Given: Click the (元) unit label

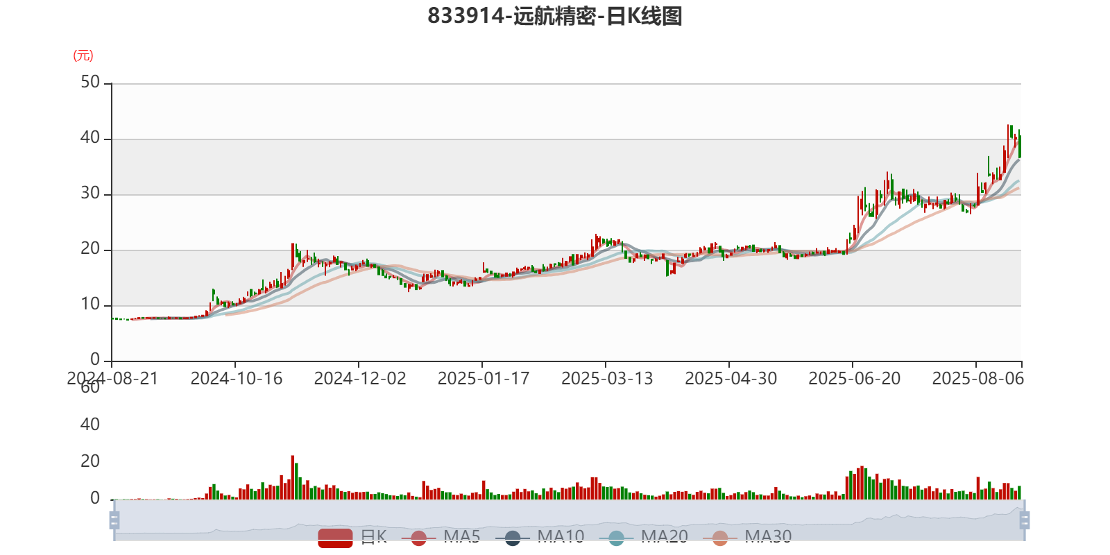Looking at the screenshot, I should click(x=83, y=55).
